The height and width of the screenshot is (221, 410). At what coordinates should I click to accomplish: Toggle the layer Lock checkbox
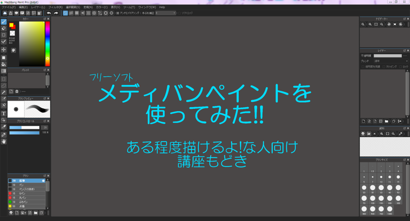coord(401,67)
